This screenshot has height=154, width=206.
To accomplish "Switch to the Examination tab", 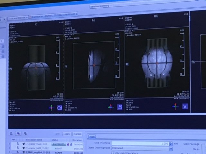I will 53,15.
